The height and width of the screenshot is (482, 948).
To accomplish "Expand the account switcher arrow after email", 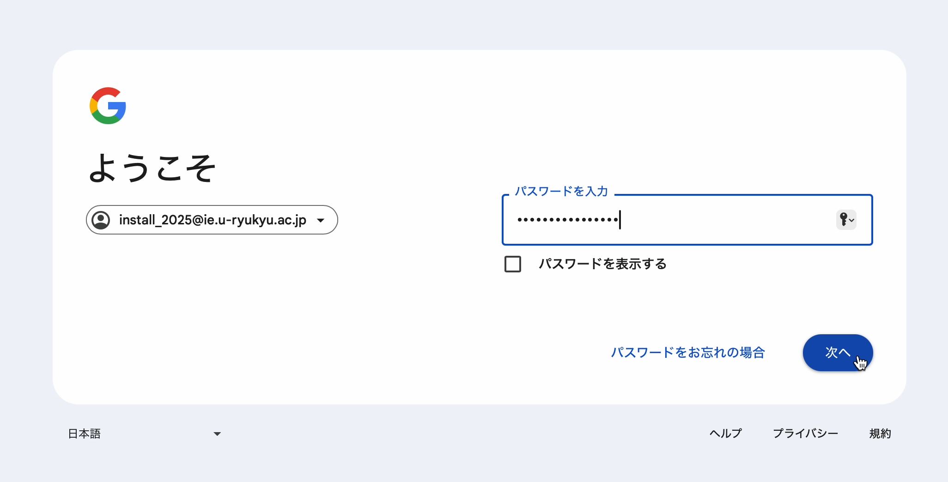I will tap(321, 220).
